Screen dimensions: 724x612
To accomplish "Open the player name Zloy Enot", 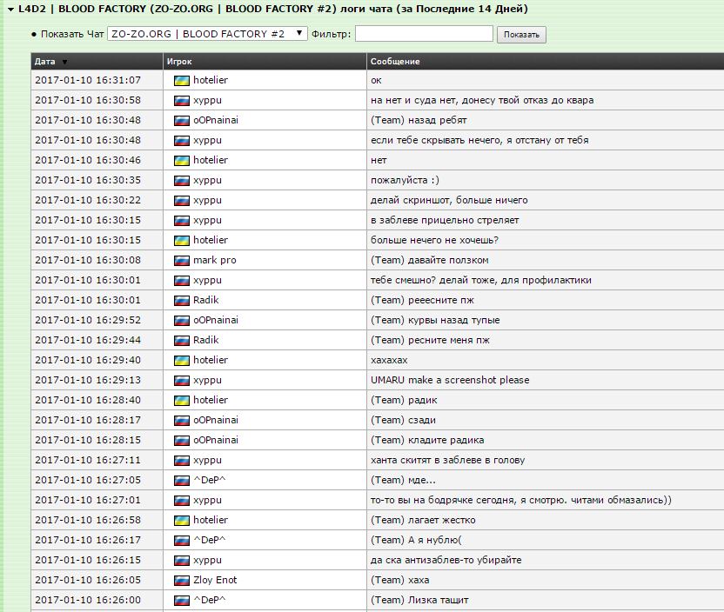I will tap(215, 580).
